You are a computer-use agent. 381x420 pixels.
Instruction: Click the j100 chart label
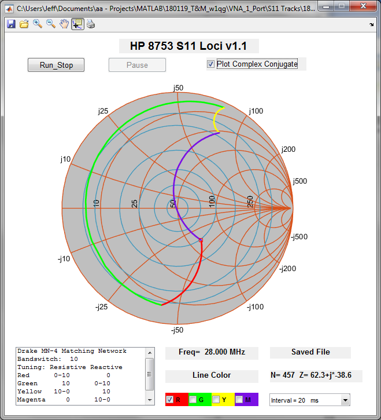tap(256, 111)
